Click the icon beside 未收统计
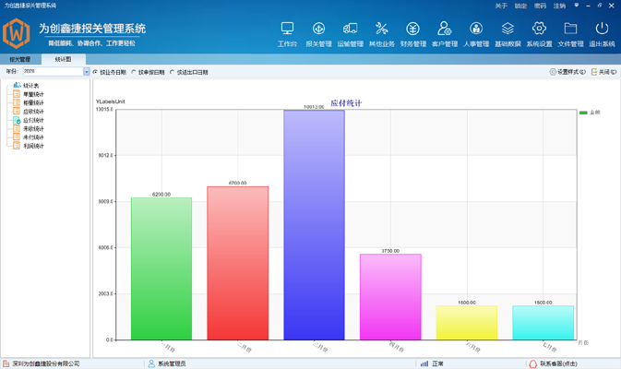The width and height of the screenshot is (621, 369). tap(17, 128)
